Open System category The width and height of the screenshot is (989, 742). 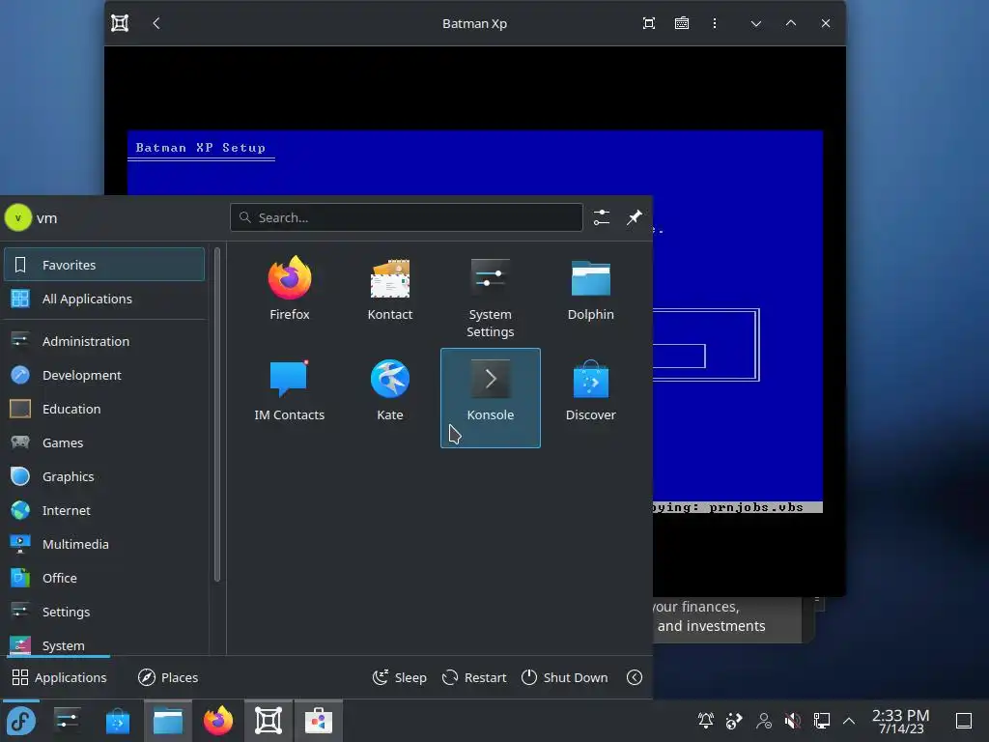104,643
